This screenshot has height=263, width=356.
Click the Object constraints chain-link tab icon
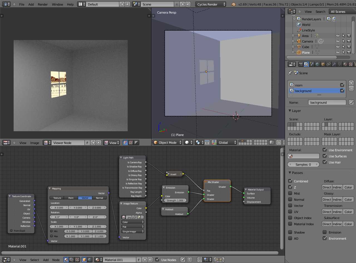pyautogui.click(x=328, y=64)
